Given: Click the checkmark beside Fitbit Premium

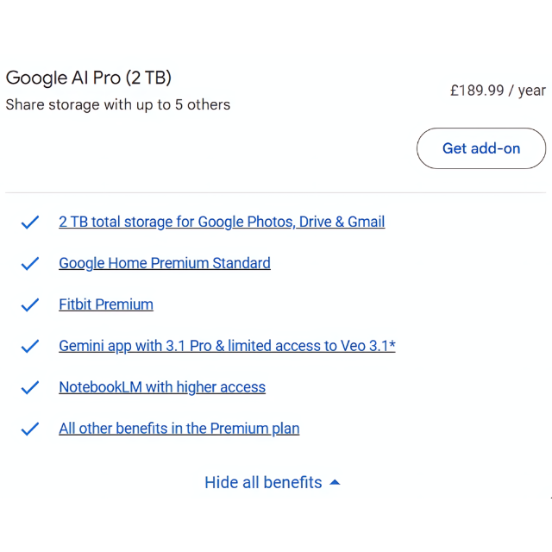Looking at the screenshot, I should point(30,305).
